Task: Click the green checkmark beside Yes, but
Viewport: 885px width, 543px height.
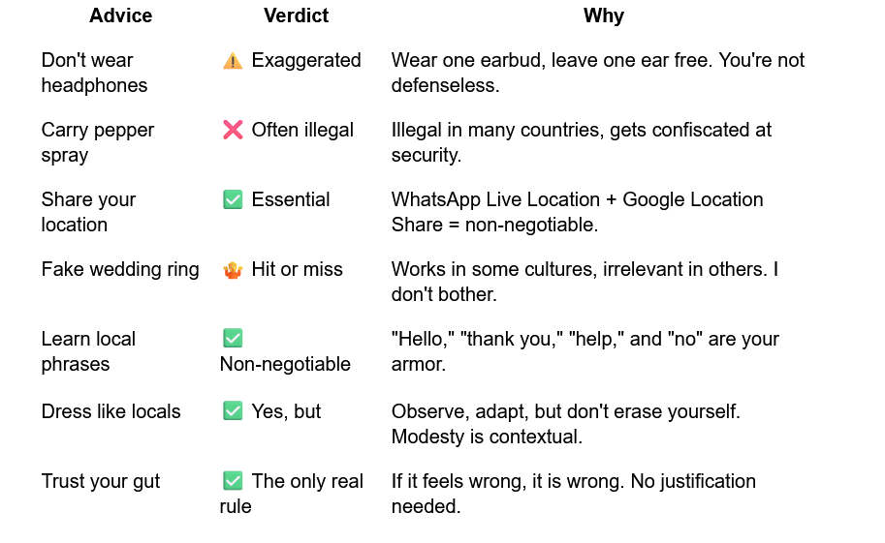Action: tap(233, 411)
